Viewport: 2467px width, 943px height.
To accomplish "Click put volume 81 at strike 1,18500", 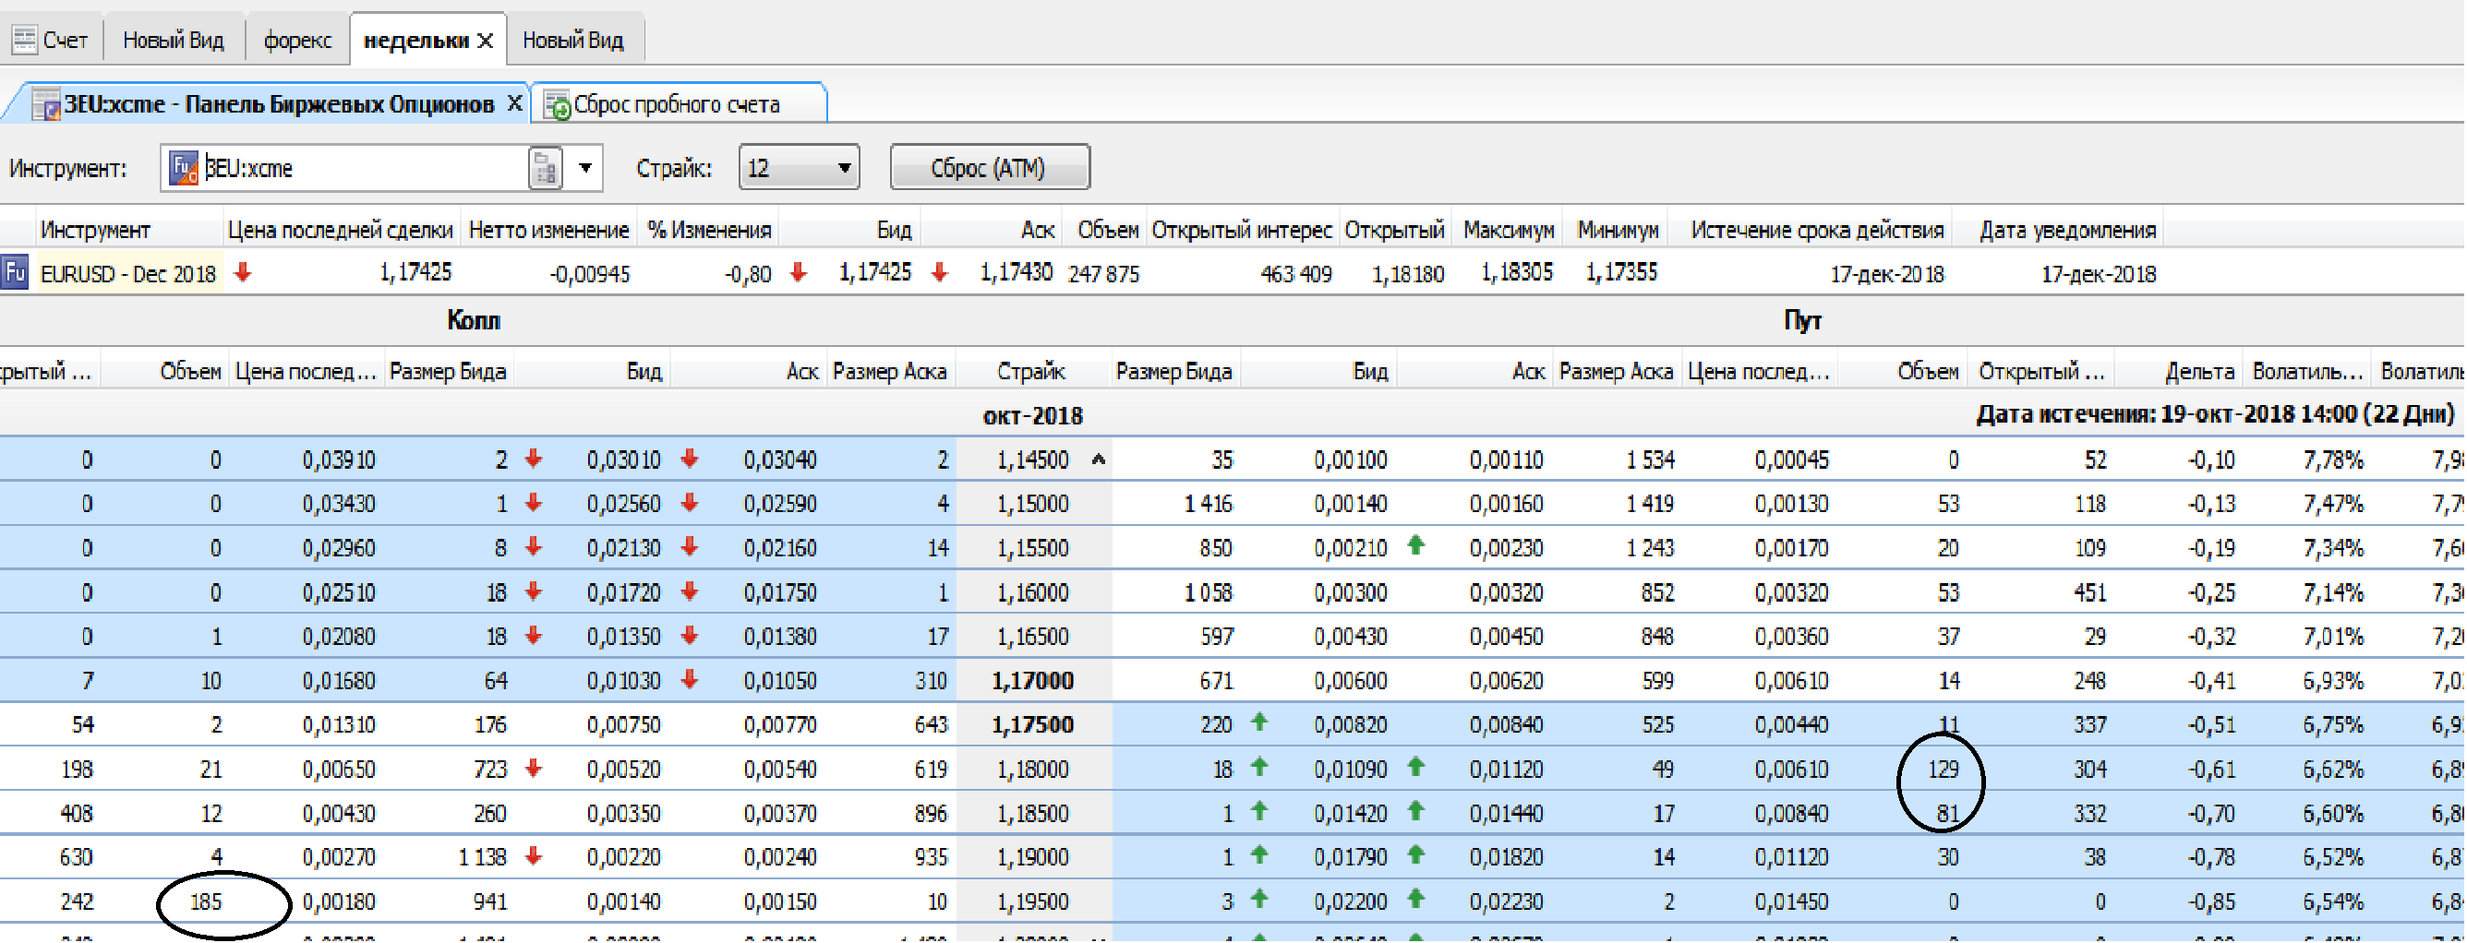I will pos(1947,814).
